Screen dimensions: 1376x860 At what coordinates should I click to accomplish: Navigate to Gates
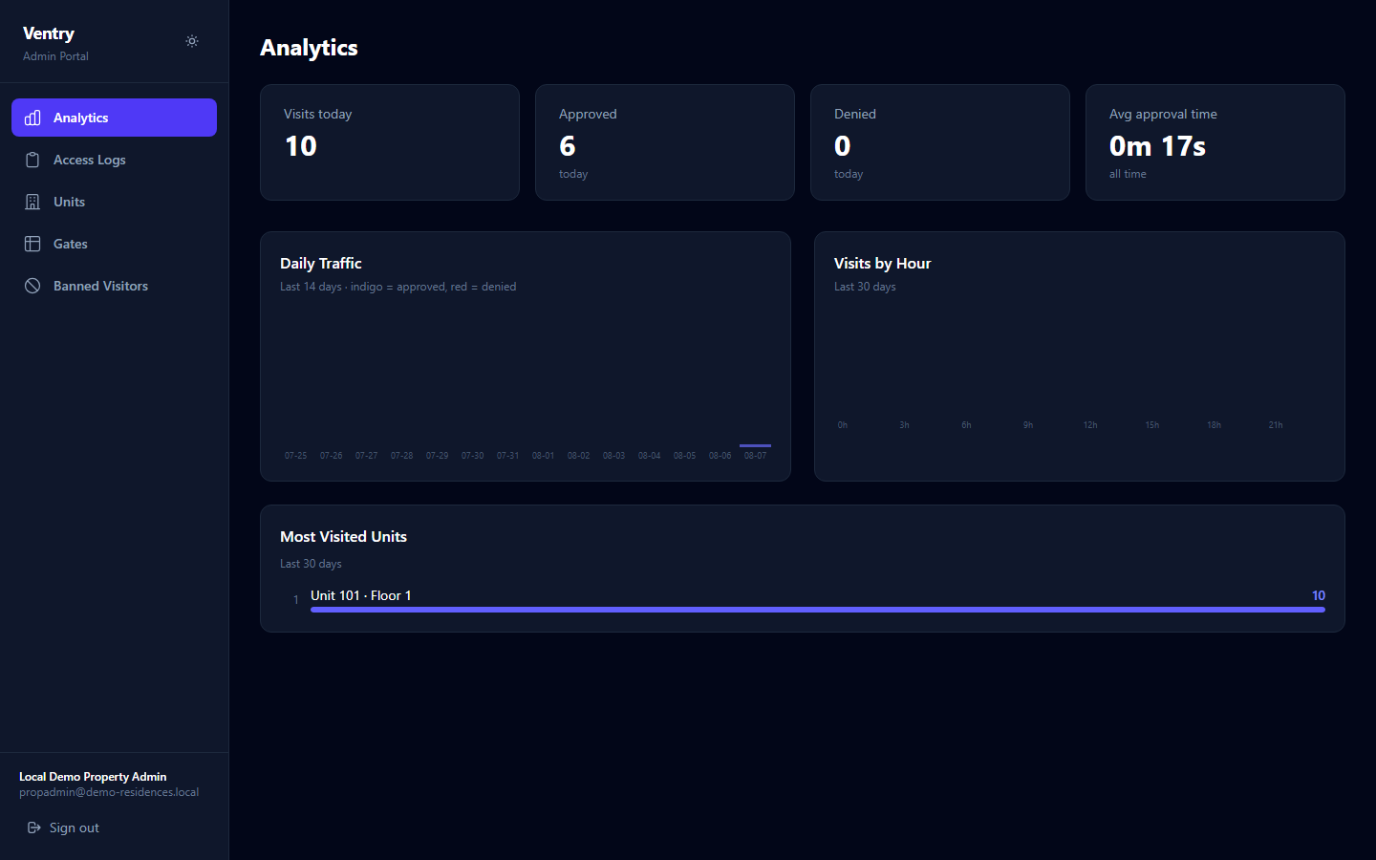pos(114,244)
